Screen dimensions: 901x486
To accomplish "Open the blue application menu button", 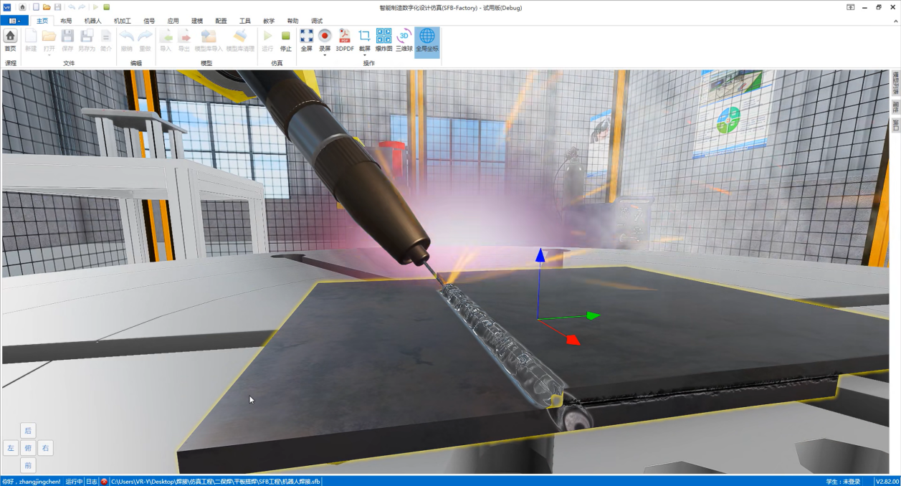I will click(x=14, y=21).
